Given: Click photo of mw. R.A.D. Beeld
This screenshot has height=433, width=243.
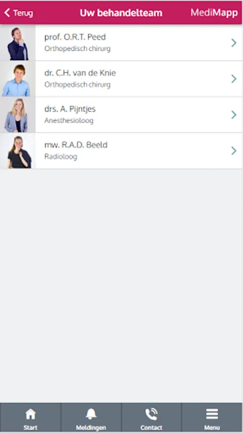Looking at the screenshot, I should click(x=18, y=151).
